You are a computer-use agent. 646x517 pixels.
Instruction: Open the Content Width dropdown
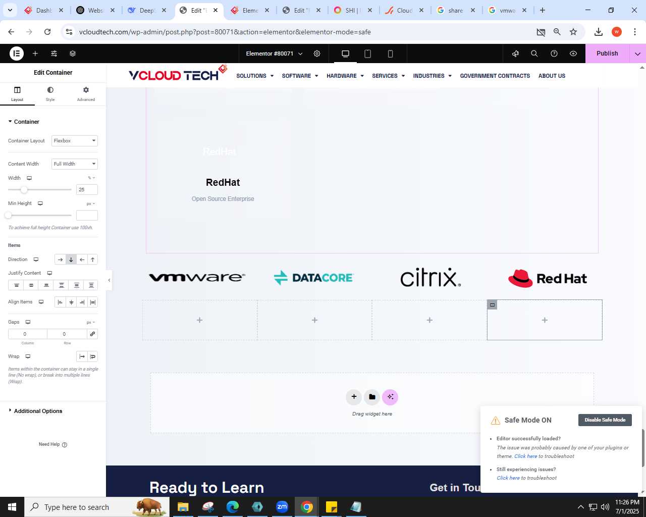click(x=75, y=164)
